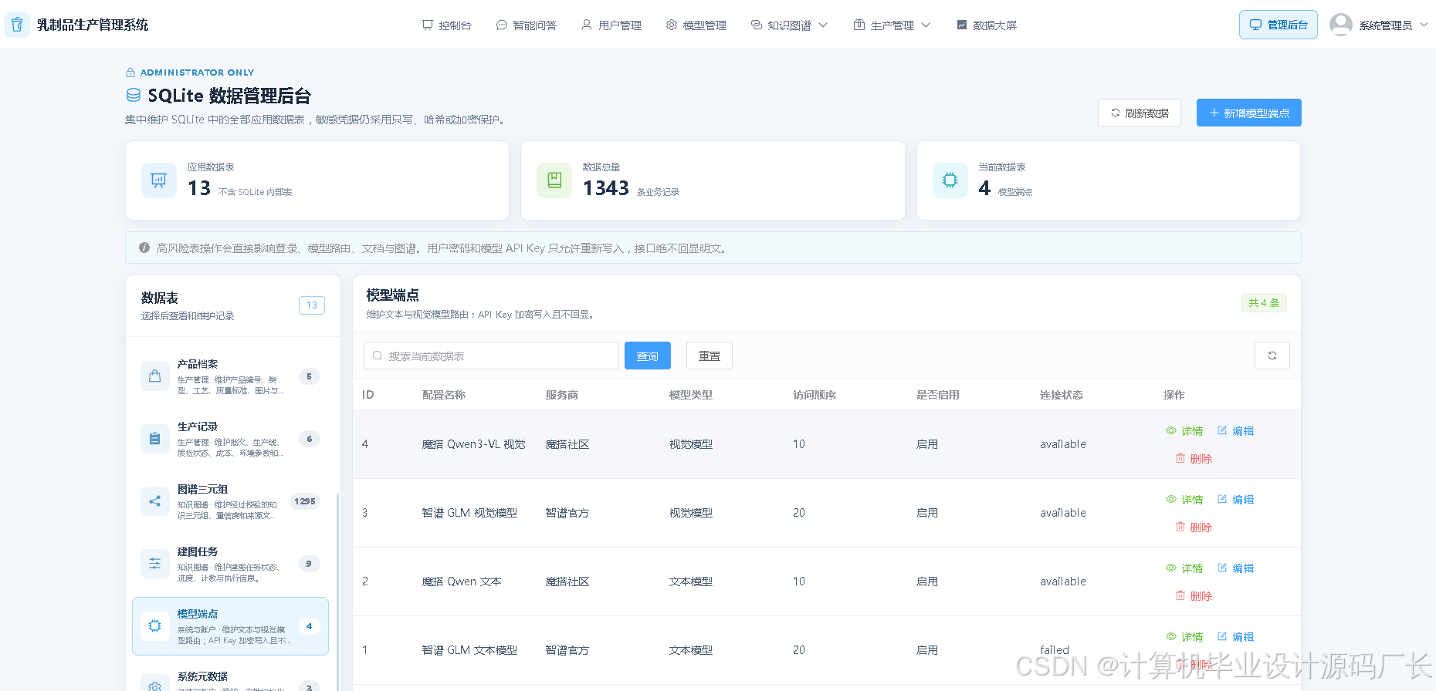Click the 新增模型端点 button
This screenshot has width=1436, height=691.
(x=1249, y=113)
